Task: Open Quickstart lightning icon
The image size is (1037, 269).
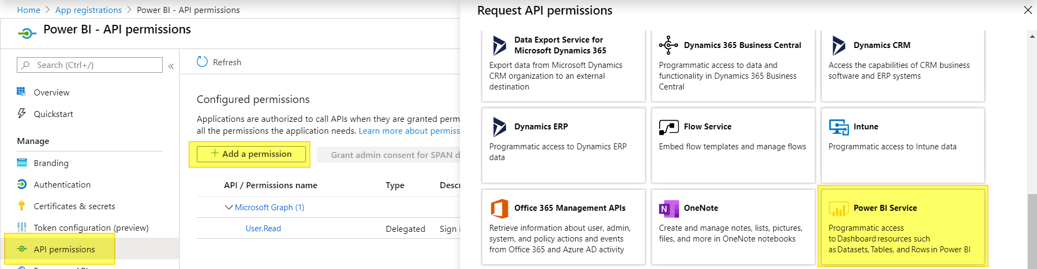Action: pyautogui.click(x=22, y=114)
